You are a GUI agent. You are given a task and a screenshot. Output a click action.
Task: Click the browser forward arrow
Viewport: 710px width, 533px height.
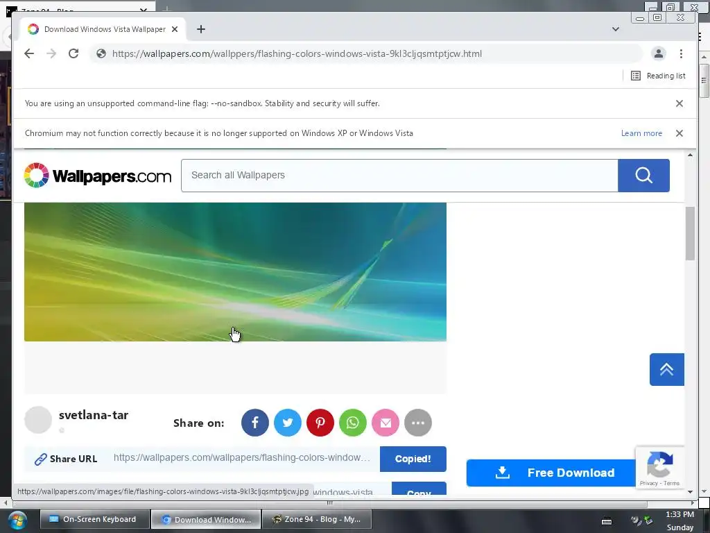[51, 53]
